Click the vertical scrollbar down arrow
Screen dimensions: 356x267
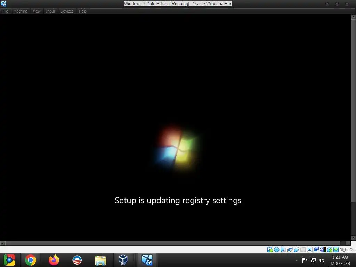pyautogui.click(x=353, y=238)
